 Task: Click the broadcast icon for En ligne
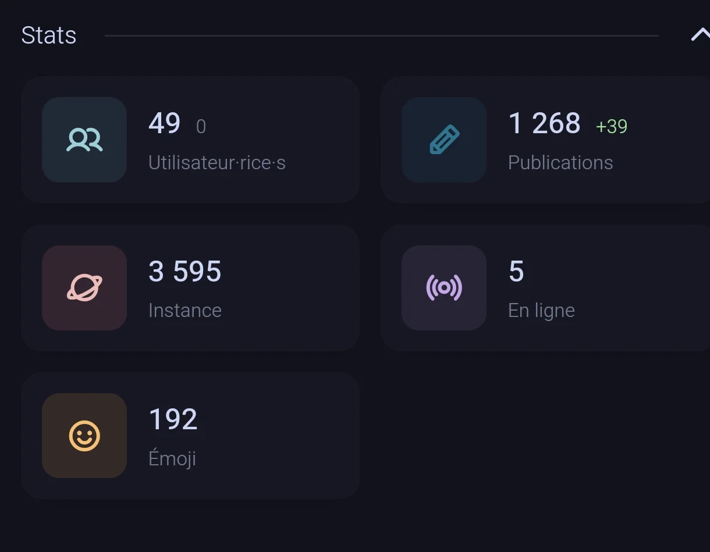(444, 287)
